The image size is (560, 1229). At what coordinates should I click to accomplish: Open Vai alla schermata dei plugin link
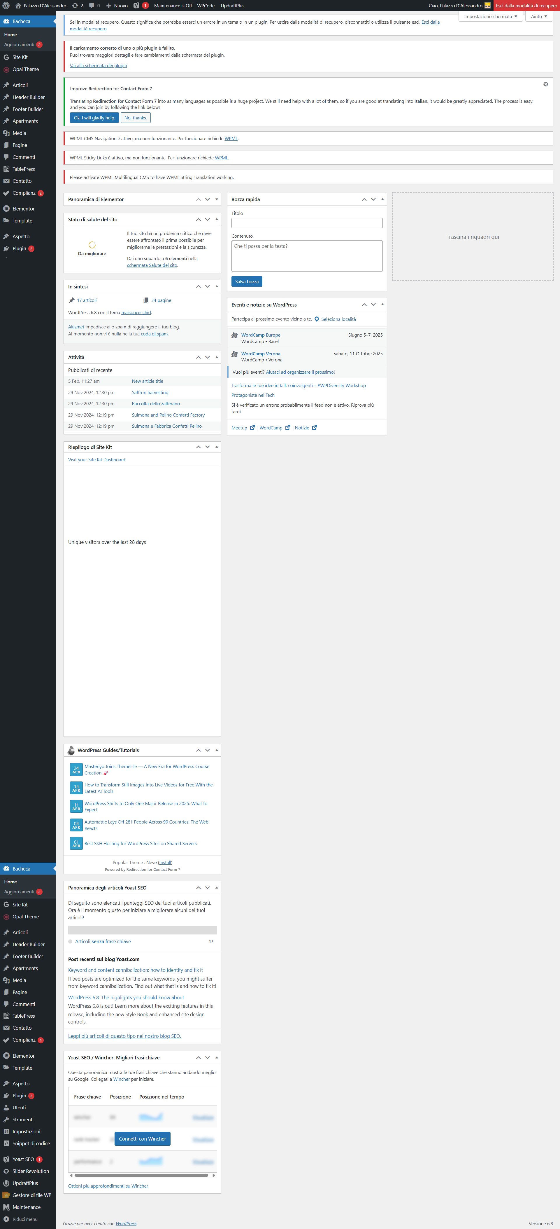[x=98, y=66]
